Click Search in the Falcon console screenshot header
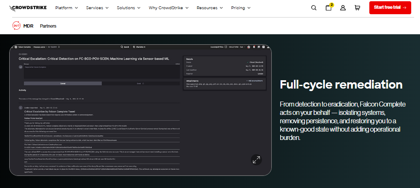The height and width of the screenshot is (188, 420). pos(125,47)
